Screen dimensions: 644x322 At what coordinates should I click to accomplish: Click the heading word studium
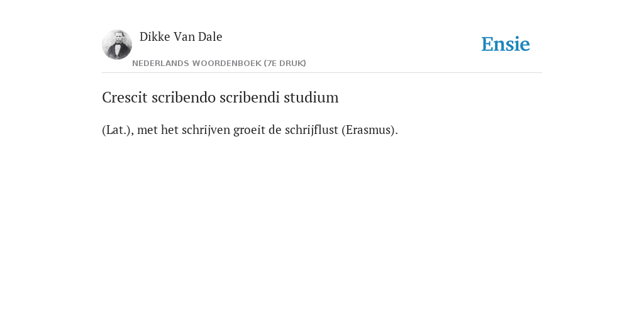(311, 97)
